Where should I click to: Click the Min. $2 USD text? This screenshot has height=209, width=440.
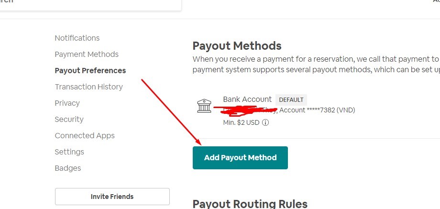tap(242, 122)
